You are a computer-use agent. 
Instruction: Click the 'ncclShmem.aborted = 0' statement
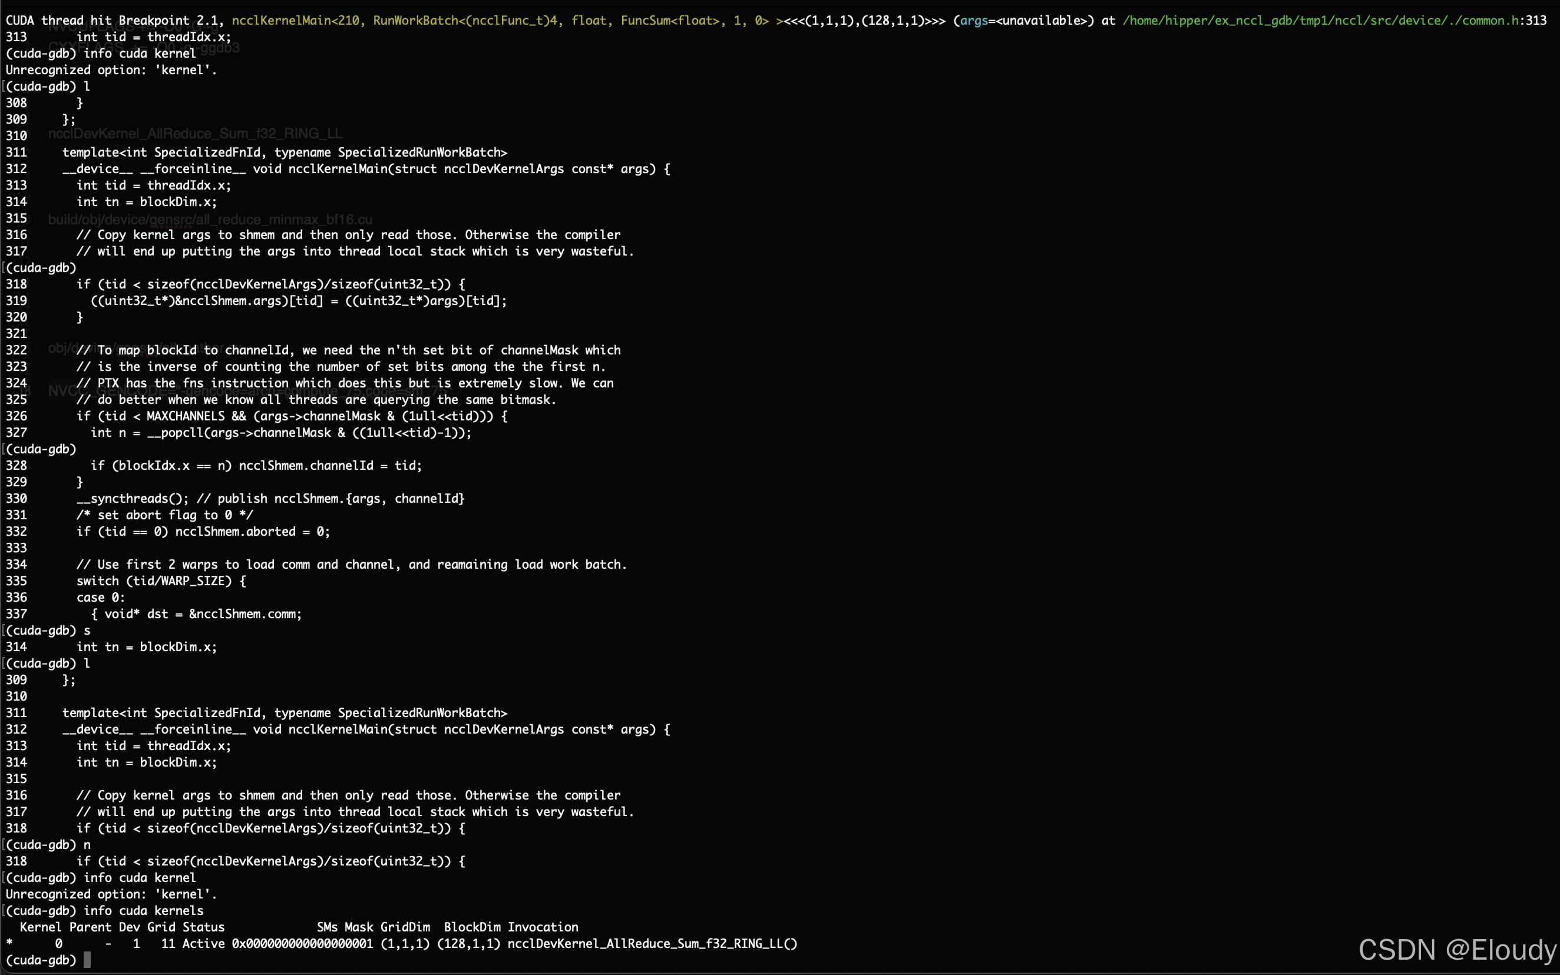point(252,531)
